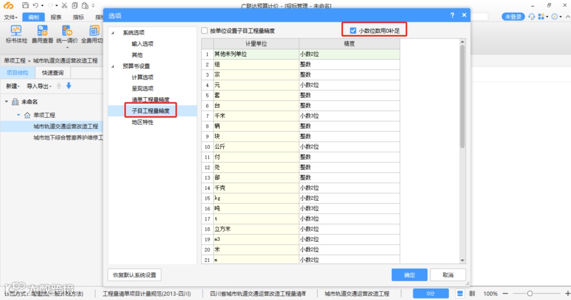
Task: Click the 小数3位 precision cell for 千米
Action: click(349, 116)
